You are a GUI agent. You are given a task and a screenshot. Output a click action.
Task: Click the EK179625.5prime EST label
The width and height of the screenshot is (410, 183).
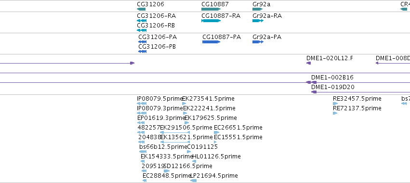pos(211,118)
